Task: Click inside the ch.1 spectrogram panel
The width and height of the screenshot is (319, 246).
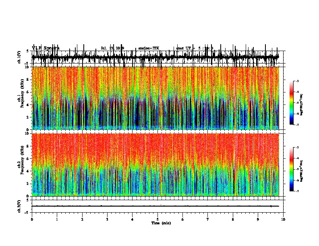Action: (x=155, y=98)
